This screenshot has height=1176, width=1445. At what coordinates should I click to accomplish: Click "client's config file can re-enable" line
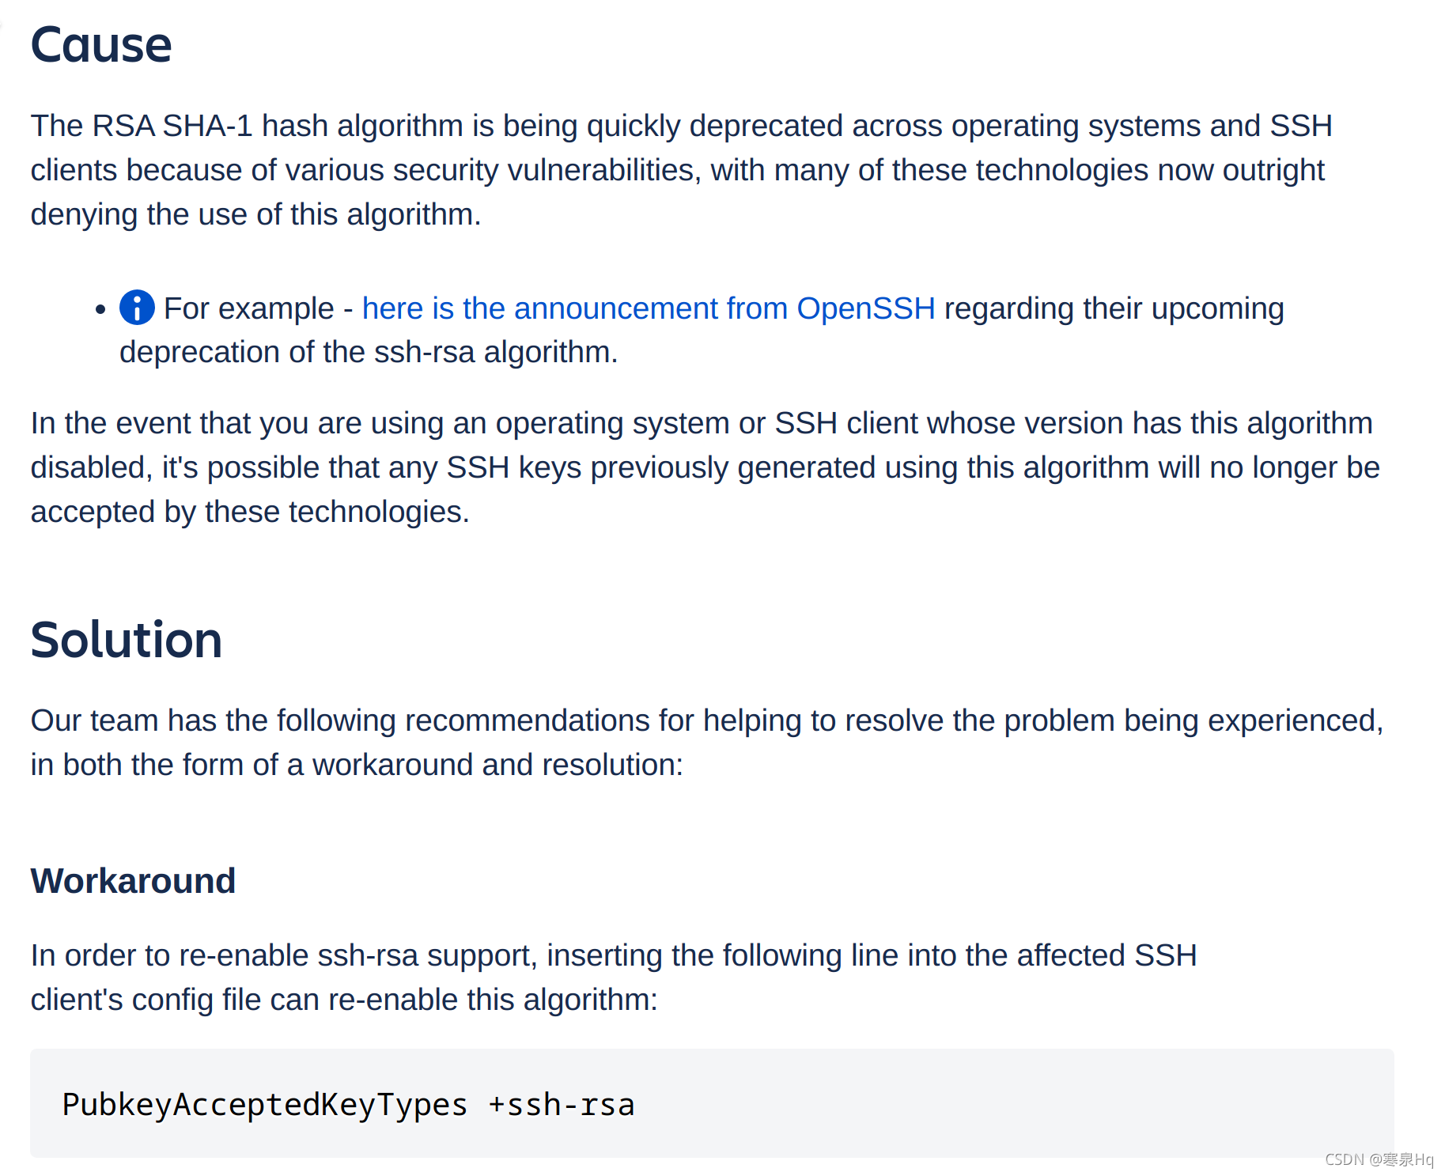[x=344, y=1000]
